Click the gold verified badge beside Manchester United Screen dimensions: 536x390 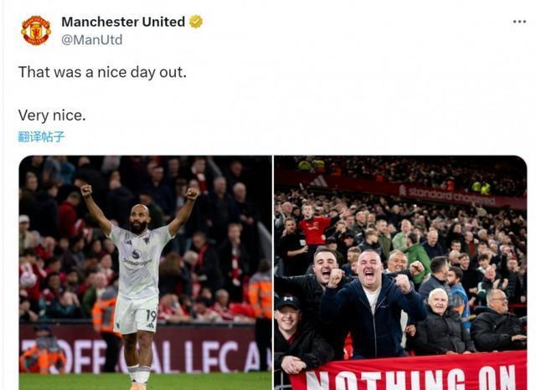pos(196,22)
